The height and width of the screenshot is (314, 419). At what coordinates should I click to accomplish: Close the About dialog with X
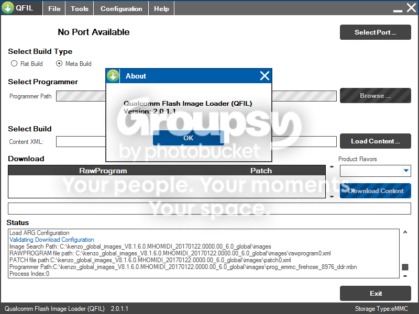(264, 76)
